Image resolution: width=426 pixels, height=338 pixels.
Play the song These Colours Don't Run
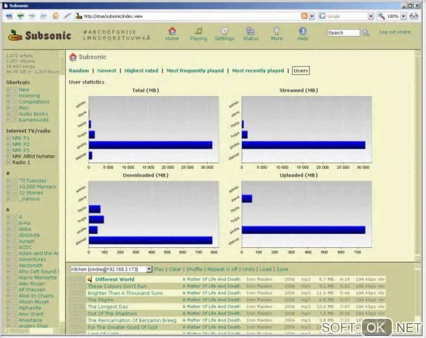(x=117, y=286)
